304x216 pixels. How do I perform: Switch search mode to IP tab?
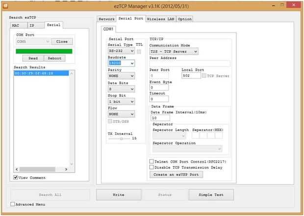pos(36,25)
